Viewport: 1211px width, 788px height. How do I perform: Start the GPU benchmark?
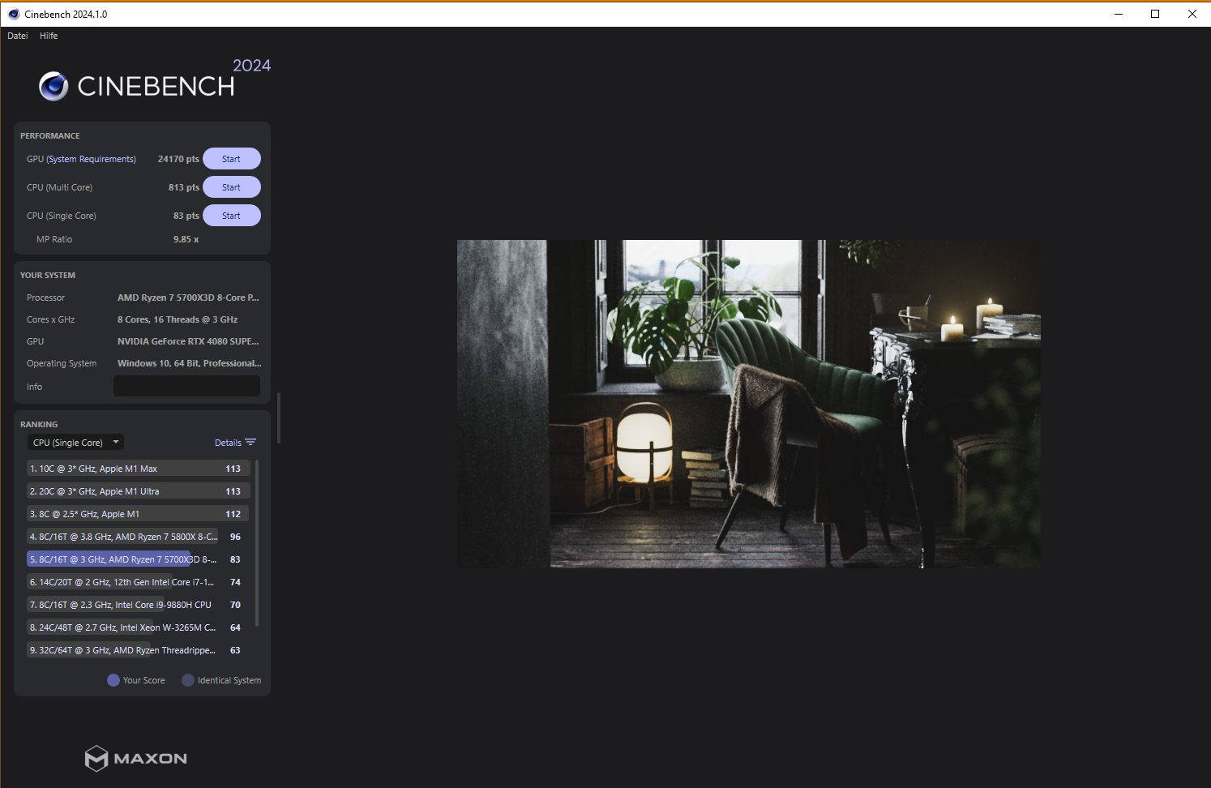[x=231, y=158]
